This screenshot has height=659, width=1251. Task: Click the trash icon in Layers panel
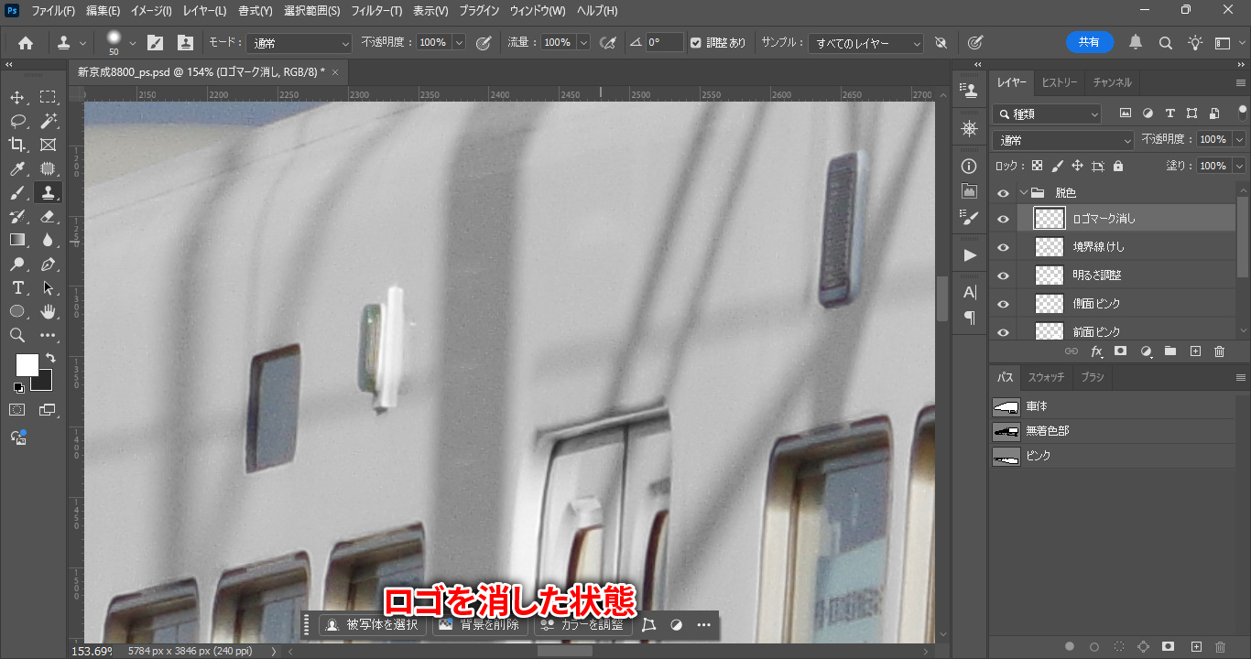click(x=1219, y=351)
